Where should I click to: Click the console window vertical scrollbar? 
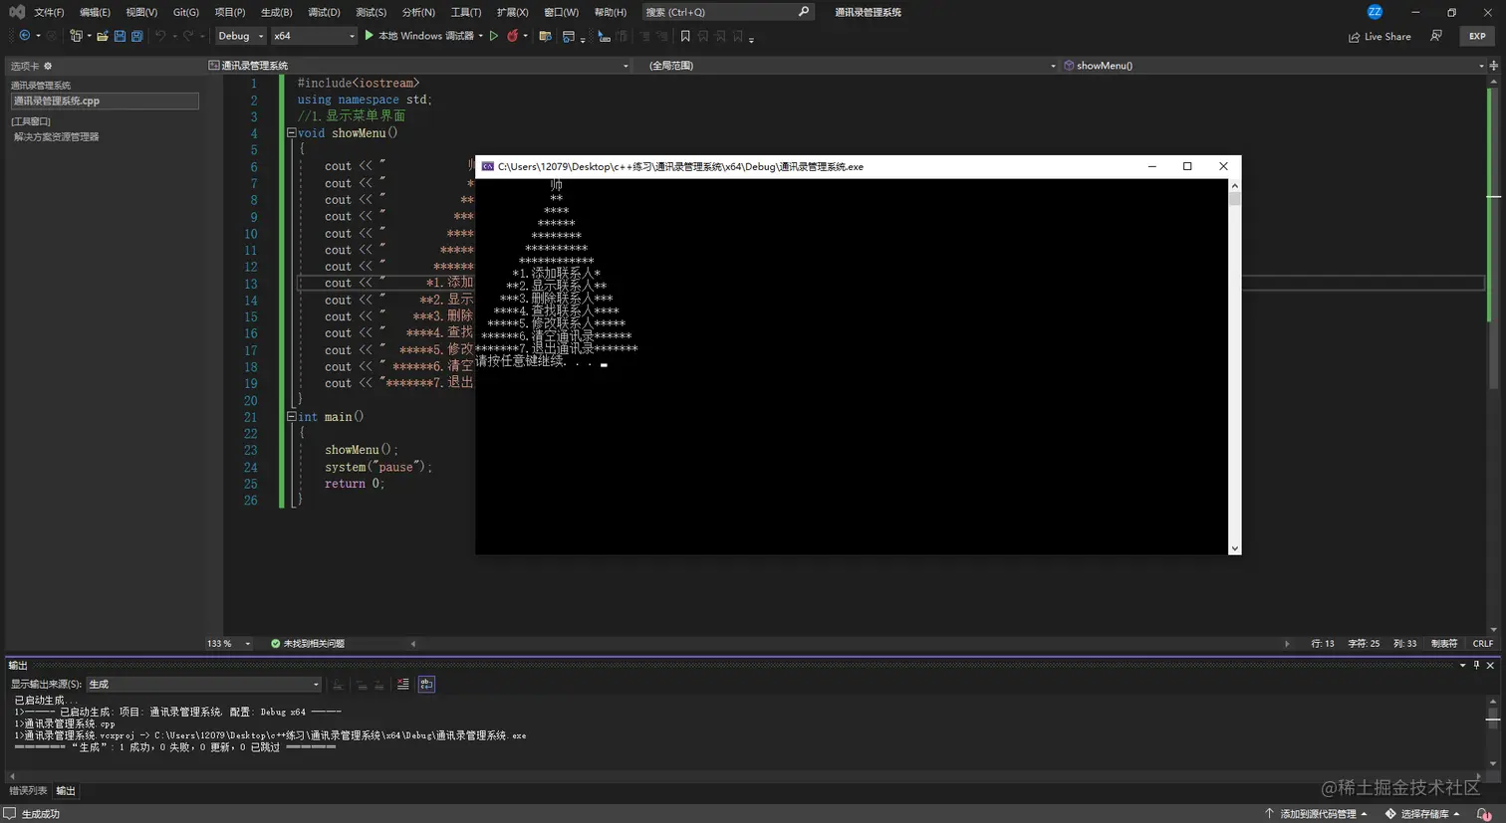1235,365
